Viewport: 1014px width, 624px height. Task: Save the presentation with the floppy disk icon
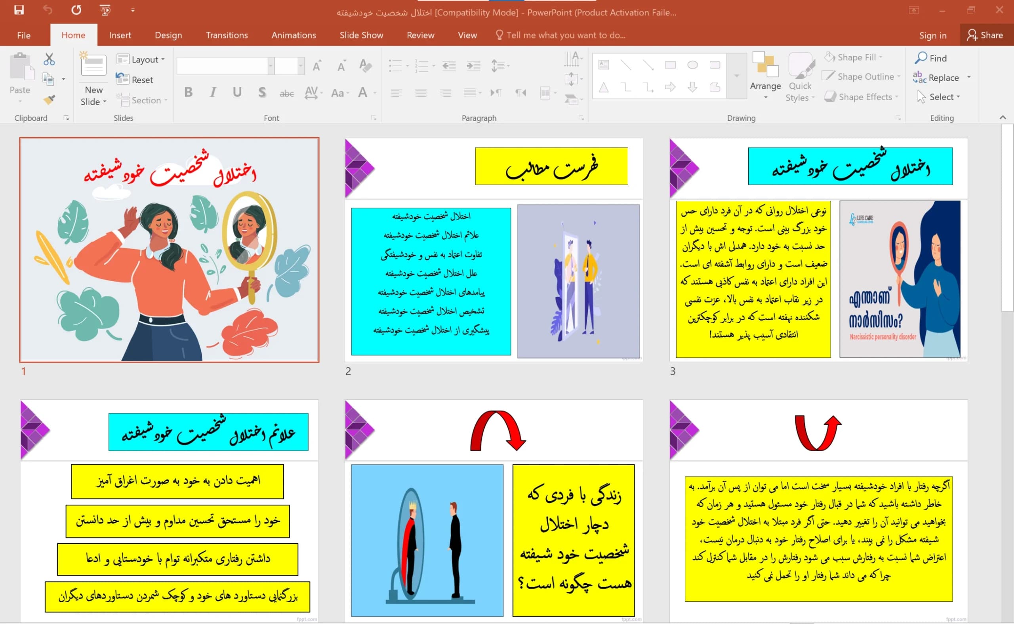pyautogui.click(x=19, y=10)
